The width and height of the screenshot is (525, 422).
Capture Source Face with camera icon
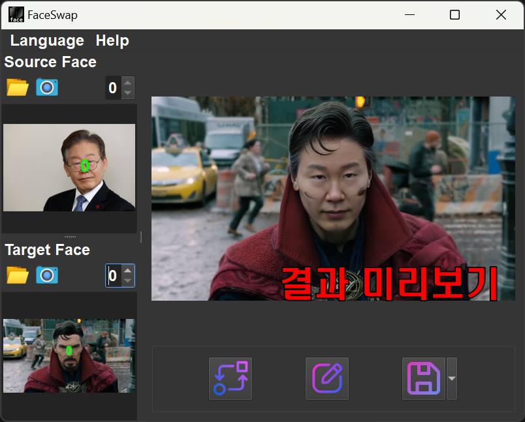point(47,87)
